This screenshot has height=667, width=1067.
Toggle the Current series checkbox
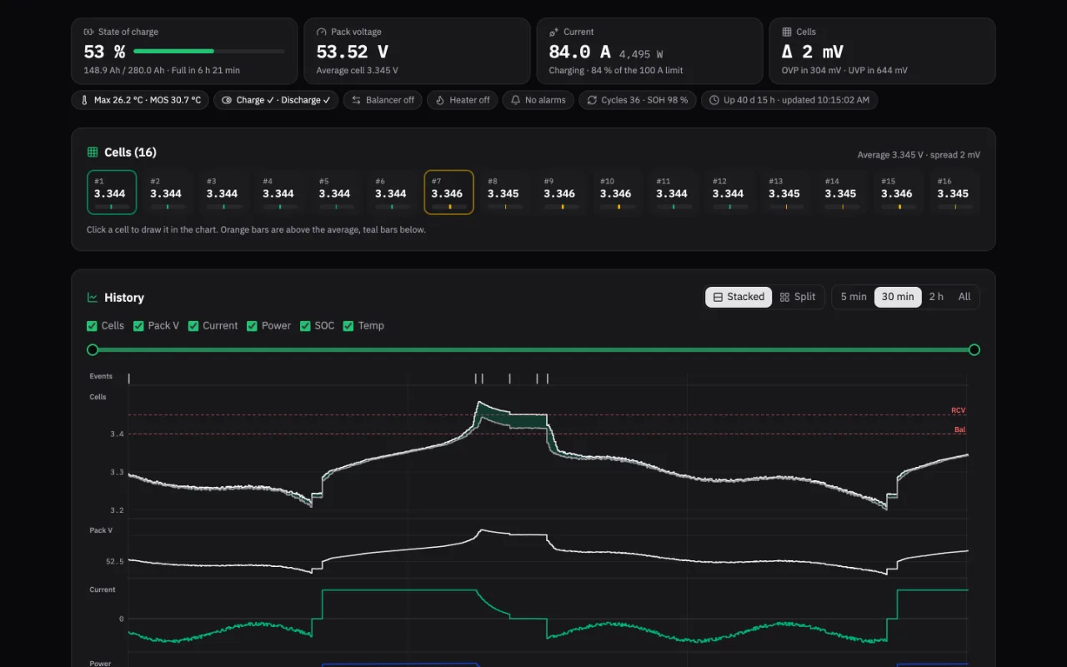[193, 326]
